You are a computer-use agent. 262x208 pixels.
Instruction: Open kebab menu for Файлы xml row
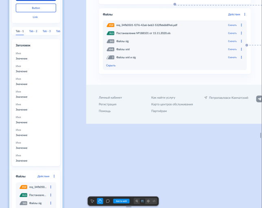click(241, 49)
